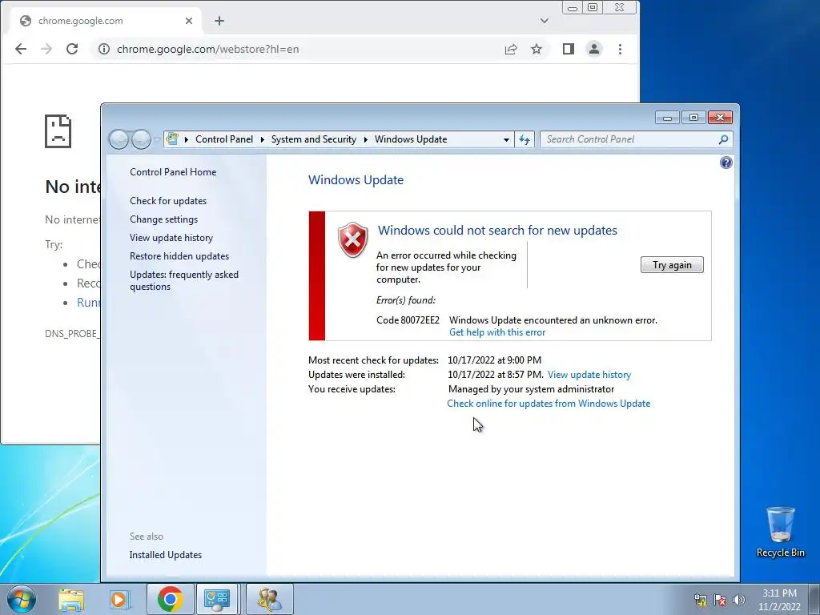Open Chrome's tab search chevron

(545, 21)
